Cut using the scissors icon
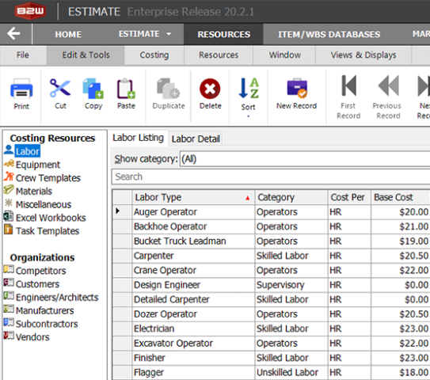430x380 pixels. pyautogui.click(x=60, y=89)
